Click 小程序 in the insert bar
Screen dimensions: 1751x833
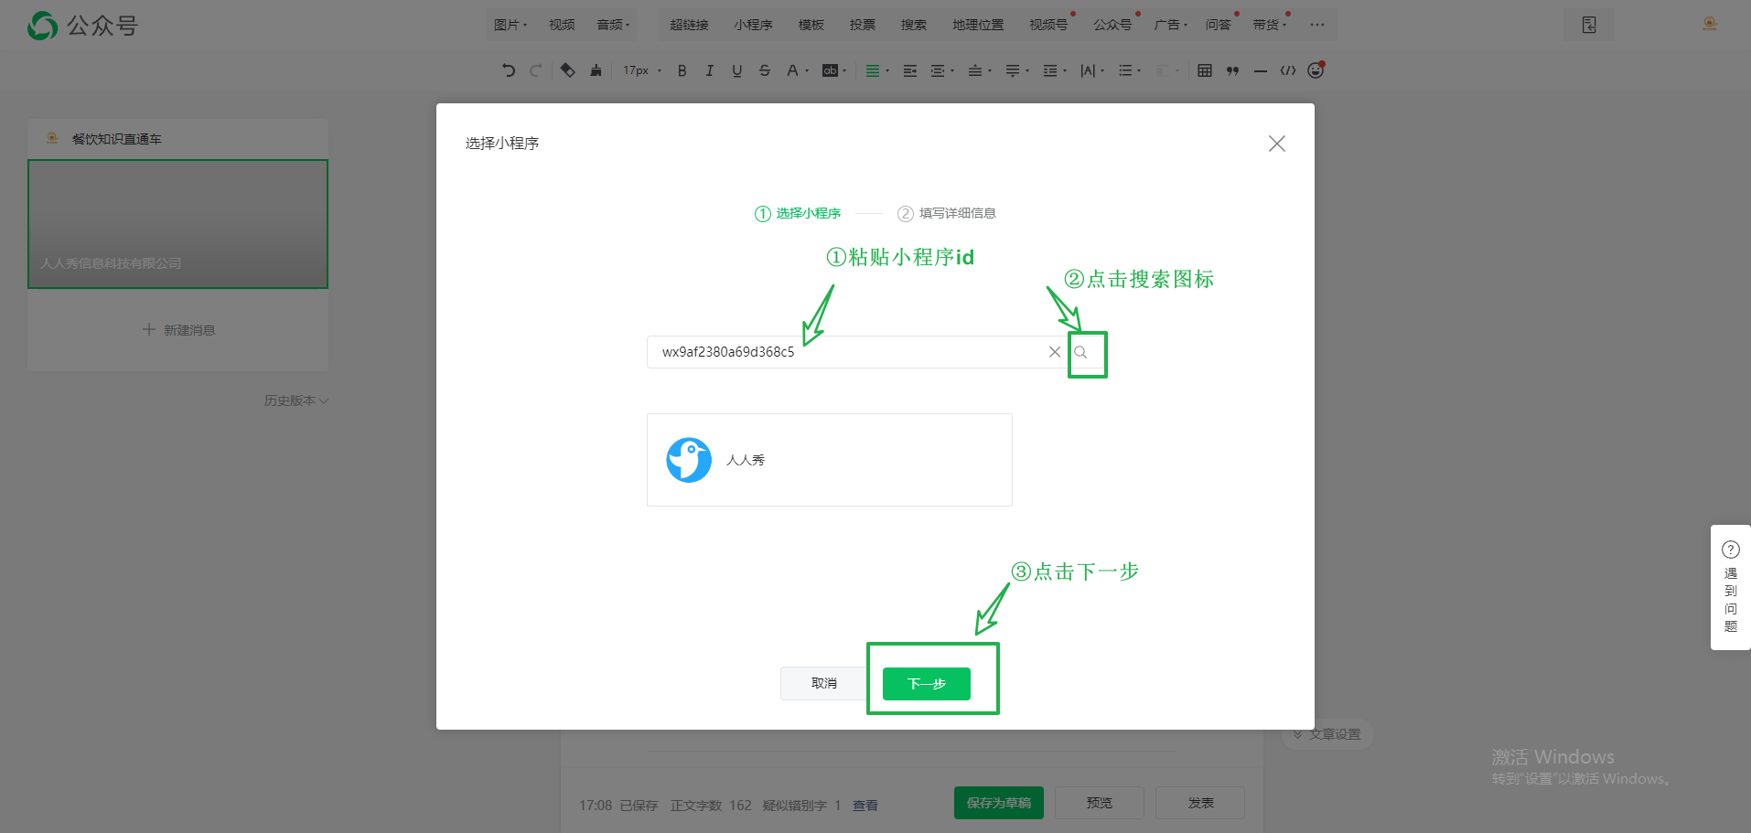tap(753, 25)
